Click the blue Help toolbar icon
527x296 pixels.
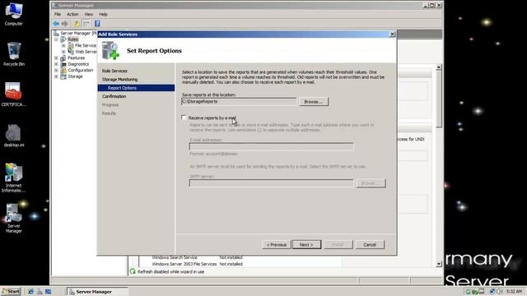tap(97, 24)
